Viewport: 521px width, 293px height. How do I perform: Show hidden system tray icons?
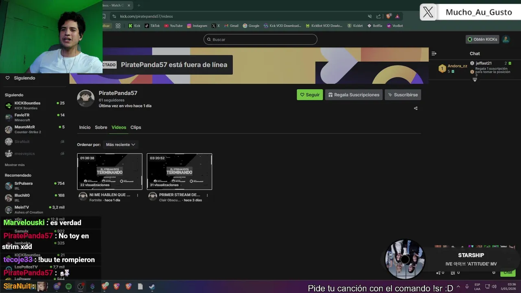(458, 286)
